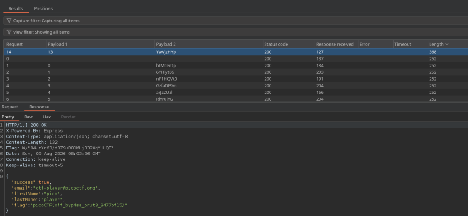Select the row with payload GzfaDE9m

[235, 86]
